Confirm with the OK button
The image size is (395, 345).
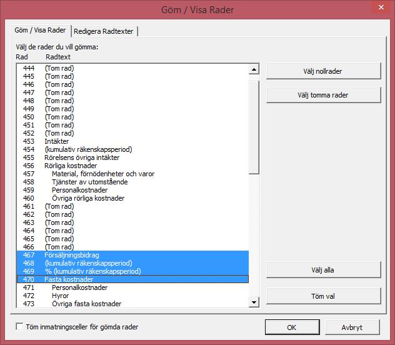click(292, 327)
